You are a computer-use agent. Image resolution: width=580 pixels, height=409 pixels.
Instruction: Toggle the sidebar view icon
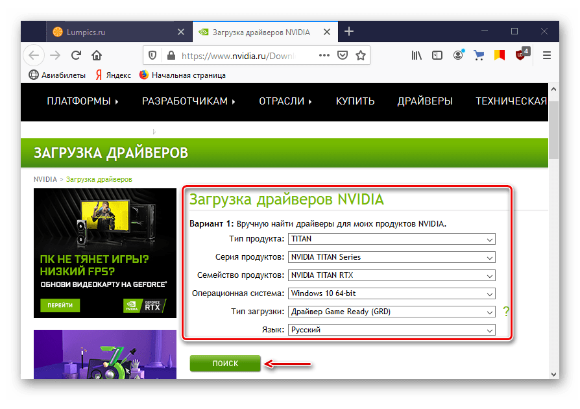click(438, 55)
